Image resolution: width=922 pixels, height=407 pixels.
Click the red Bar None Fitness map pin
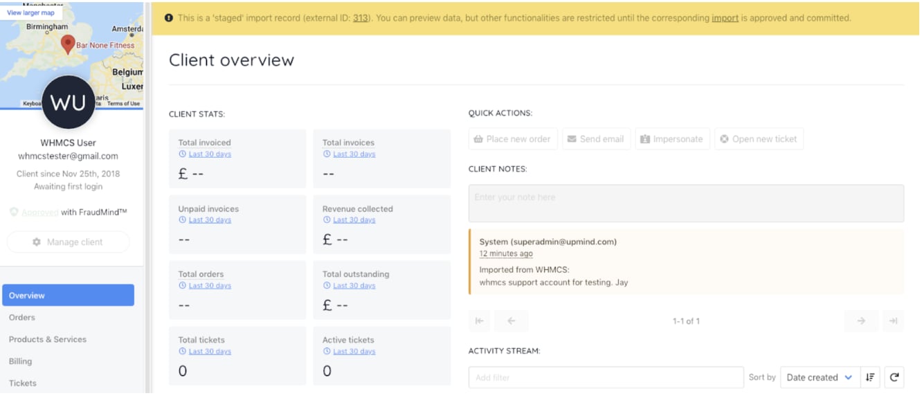coord(68,44)
